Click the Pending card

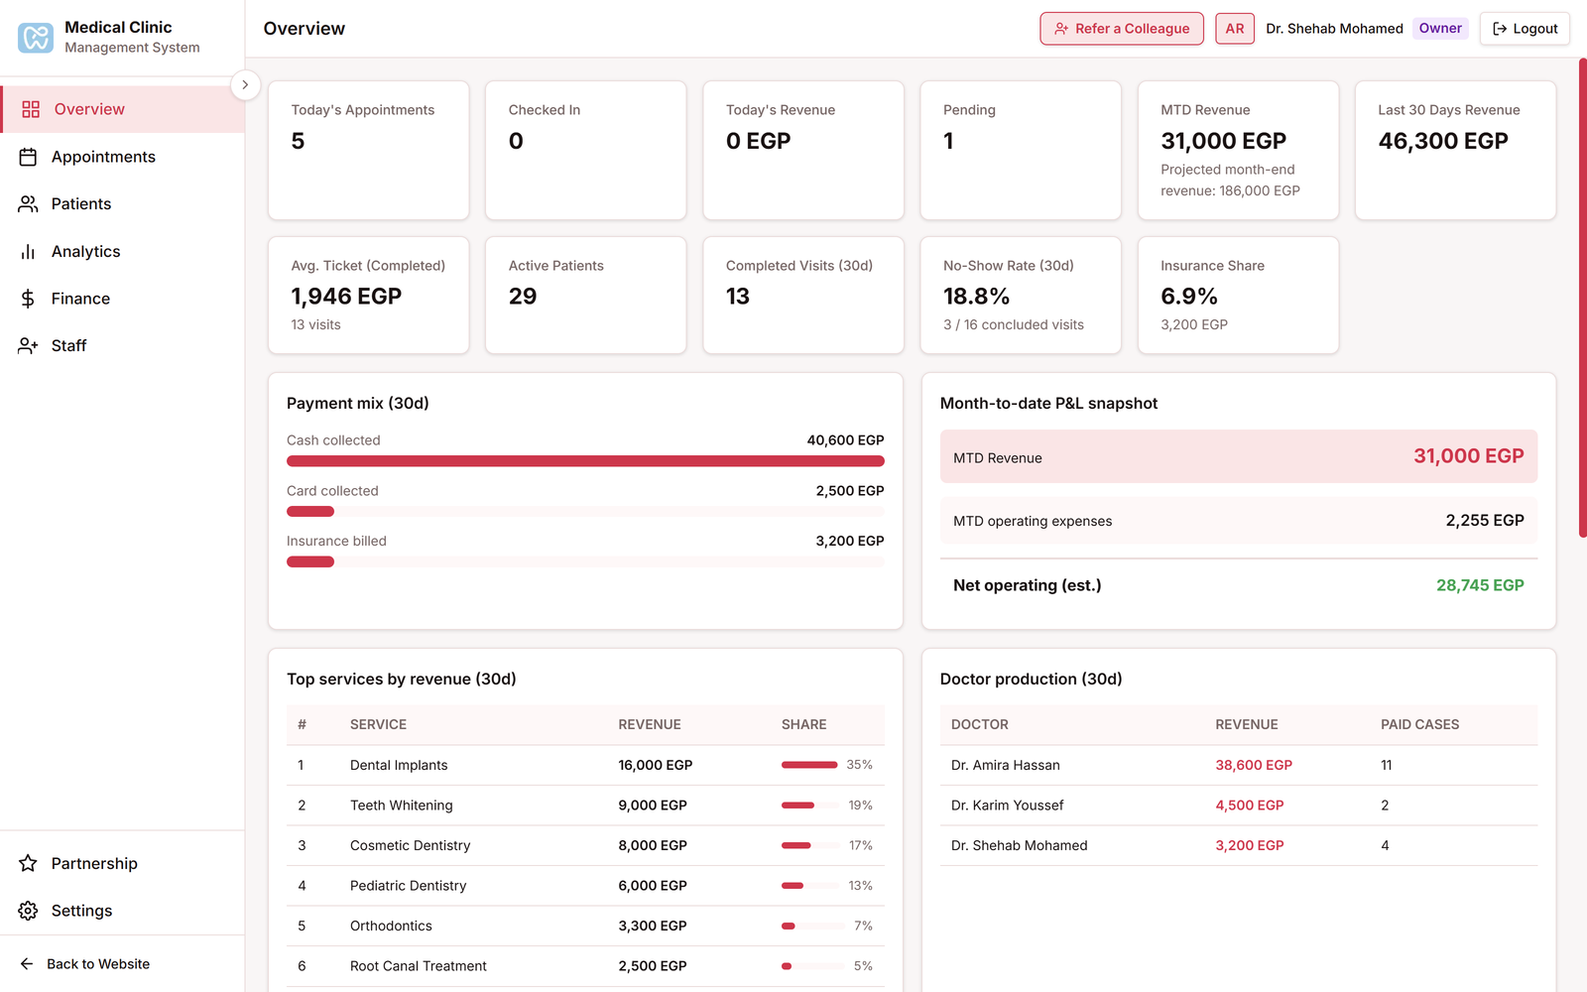(1021, 150)
